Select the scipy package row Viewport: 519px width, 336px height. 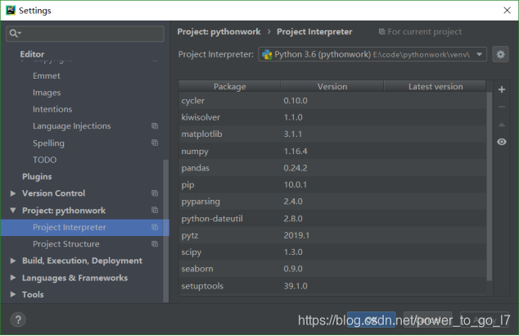(x=332, y=252)
